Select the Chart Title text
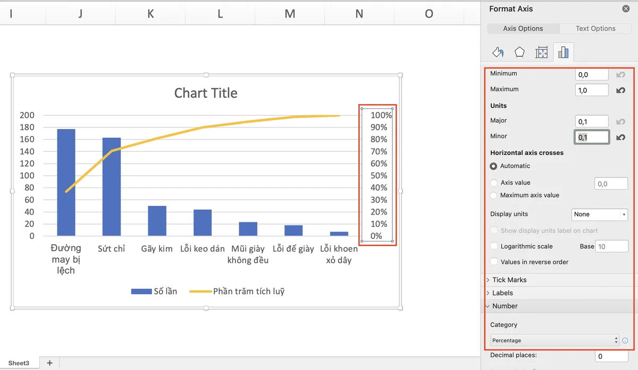The width and height of the screenshot is (638, 370). [206, 93]
